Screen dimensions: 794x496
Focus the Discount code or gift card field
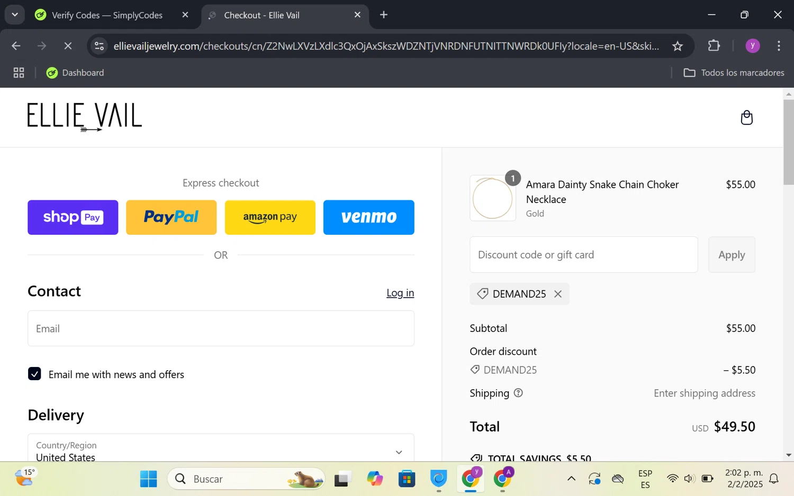584,255
